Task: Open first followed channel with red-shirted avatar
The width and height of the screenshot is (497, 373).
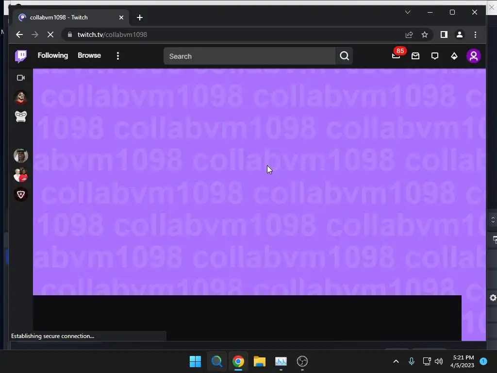Action: point(21,97)
